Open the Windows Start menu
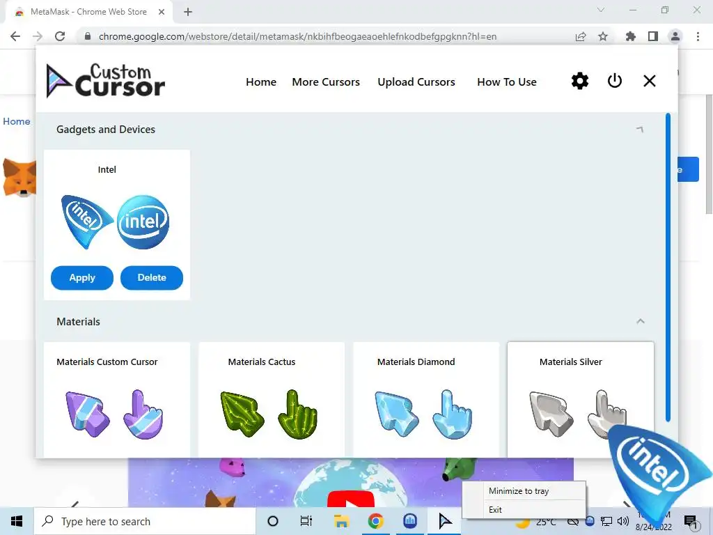The width and height of the screenshot is (713, 535). (17, 521)
